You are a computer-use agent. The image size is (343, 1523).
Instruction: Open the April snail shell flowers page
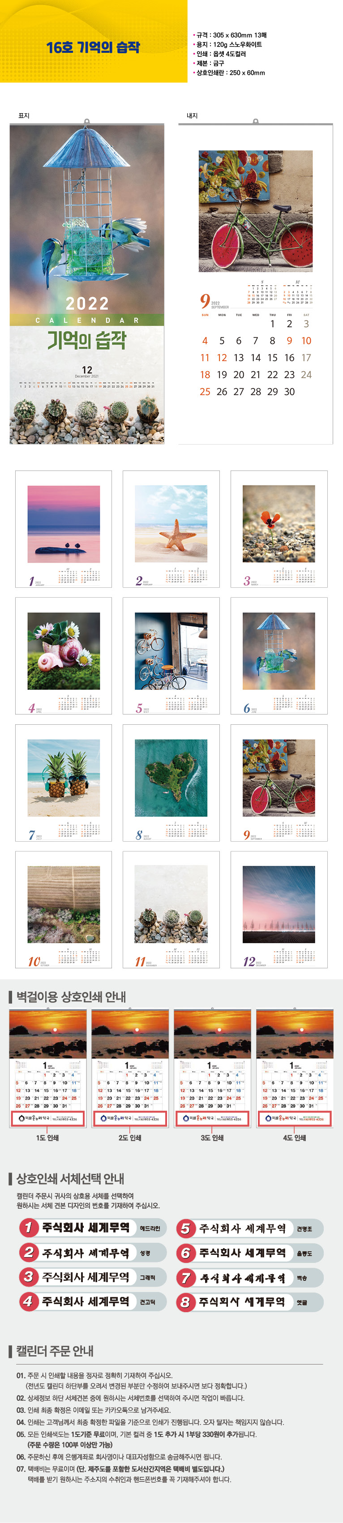[63, 656]
